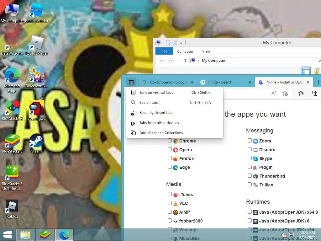Switch to Edge in the taskbar
The width and height of the screenshot is (321, 241).
click(x=64, y=235)
